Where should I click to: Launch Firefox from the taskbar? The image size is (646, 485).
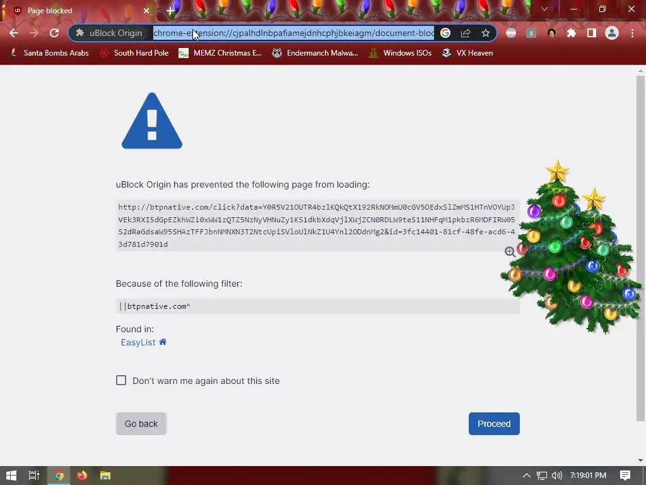[x=82, y=476]
